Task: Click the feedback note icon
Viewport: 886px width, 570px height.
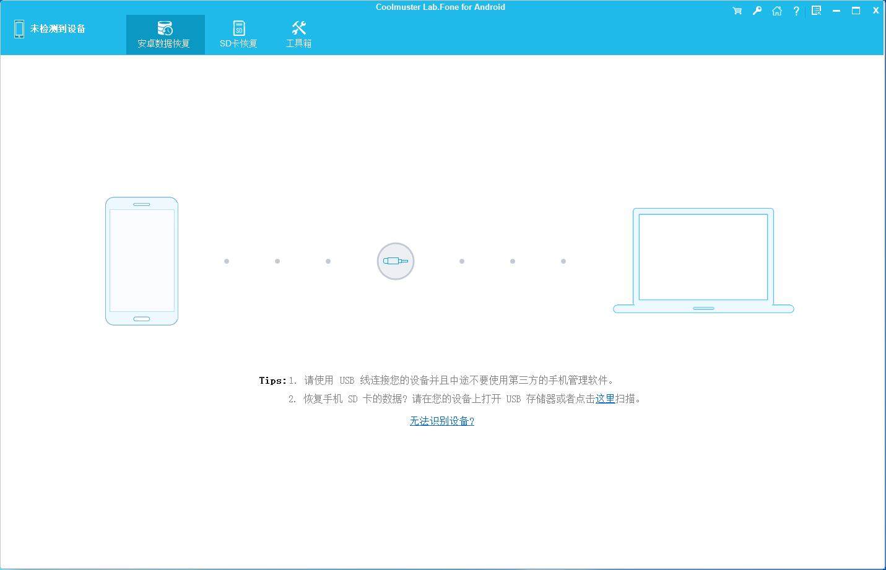Action: pos(816,11)
